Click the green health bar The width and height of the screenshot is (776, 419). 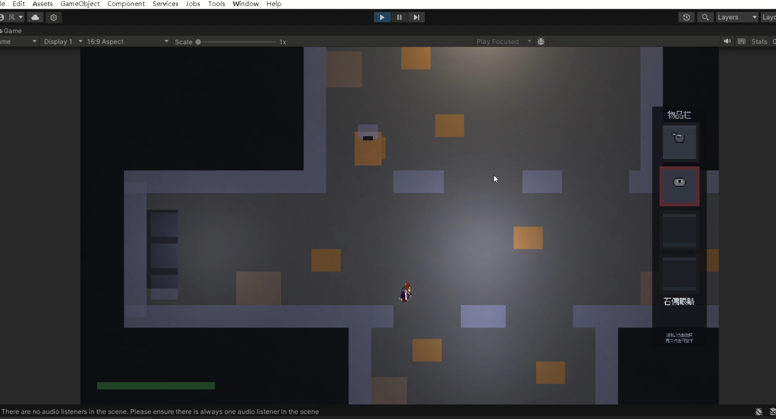pyautogui.click(x=156, y=386)
